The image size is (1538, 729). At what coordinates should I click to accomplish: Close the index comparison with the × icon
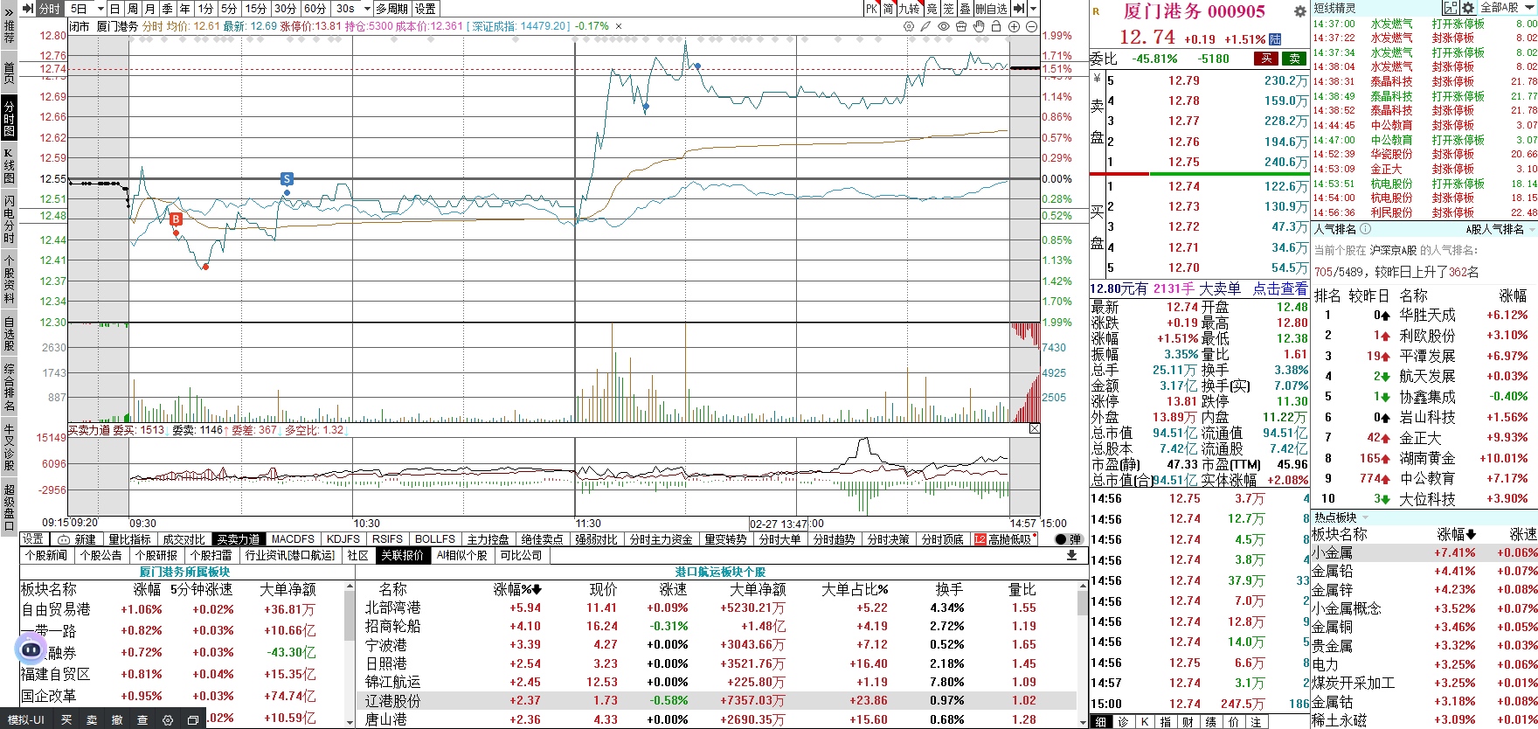tap(619, 26)
